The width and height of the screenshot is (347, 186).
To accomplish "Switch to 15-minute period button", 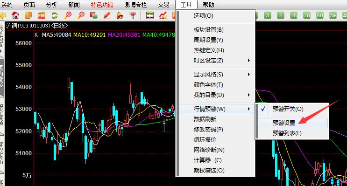I will (x=294, y=15).
